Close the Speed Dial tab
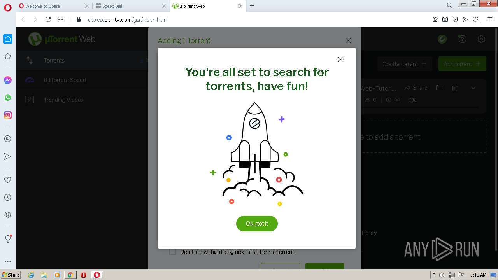The width and height of the screenshot is (498, 280). [163, 6]
